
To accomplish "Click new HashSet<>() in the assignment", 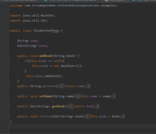I will [67, 66].
